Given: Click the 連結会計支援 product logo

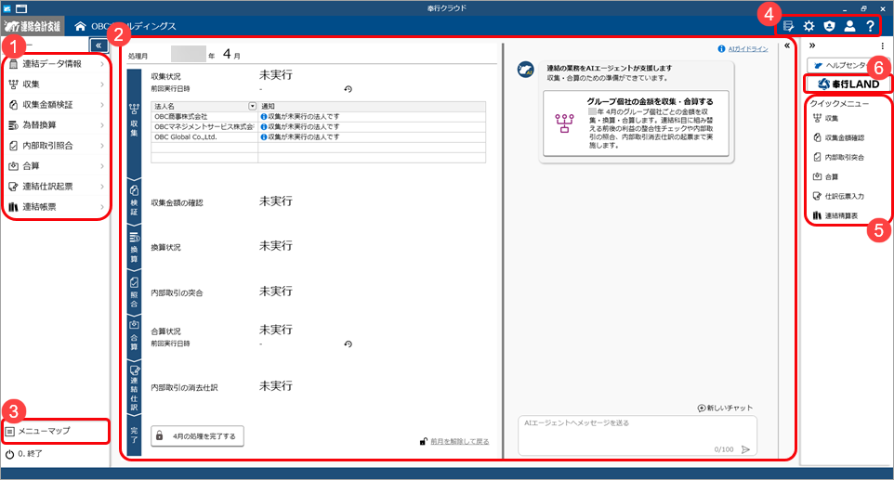Looking at the screenshot, I should (32, 26).
